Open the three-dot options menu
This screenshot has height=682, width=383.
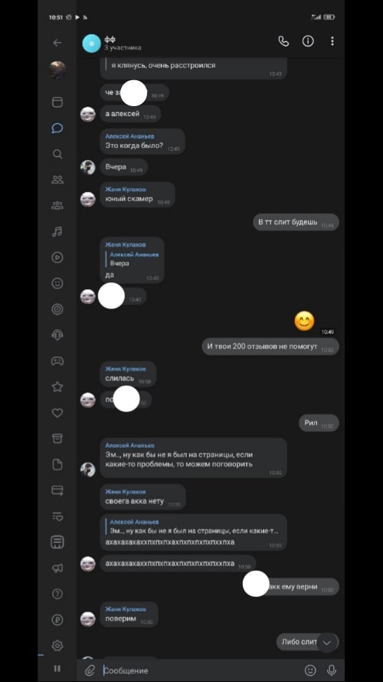pyautogui.click(x=332, y=41)
